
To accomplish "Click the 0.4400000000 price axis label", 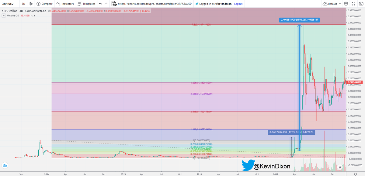I will (355, 22).
